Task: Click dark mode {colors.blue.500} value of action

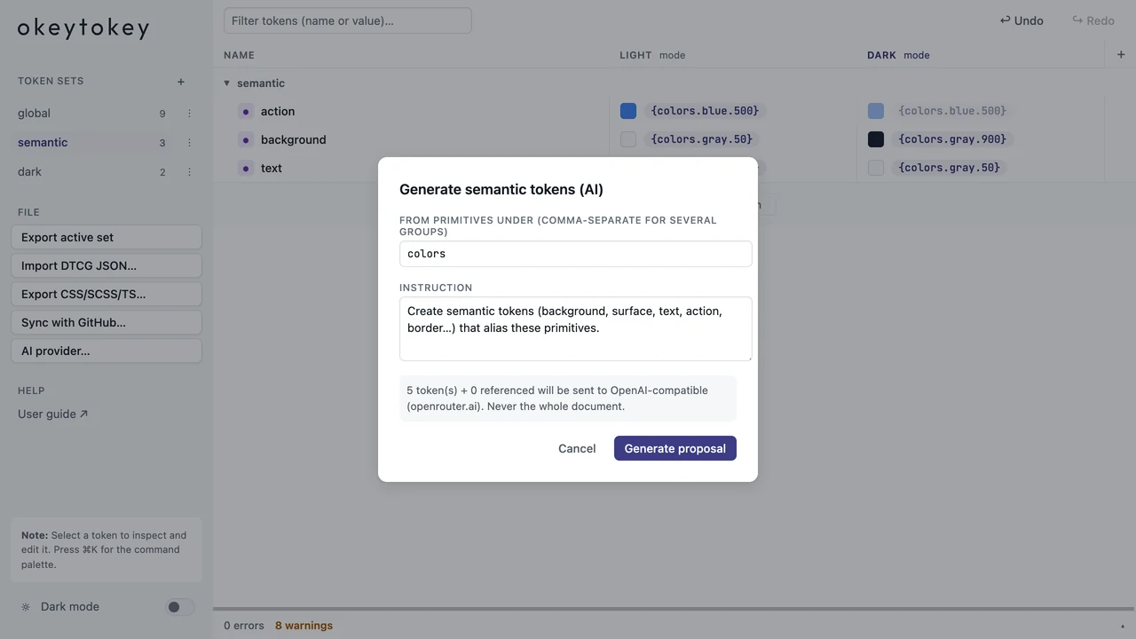Action: pos(952,111)
